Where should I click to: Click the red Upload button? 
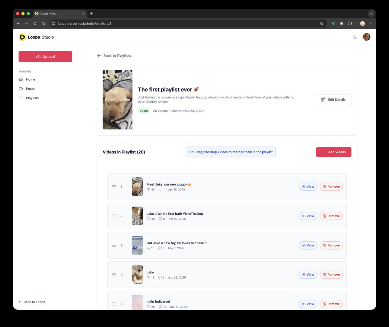pos(45,57)
